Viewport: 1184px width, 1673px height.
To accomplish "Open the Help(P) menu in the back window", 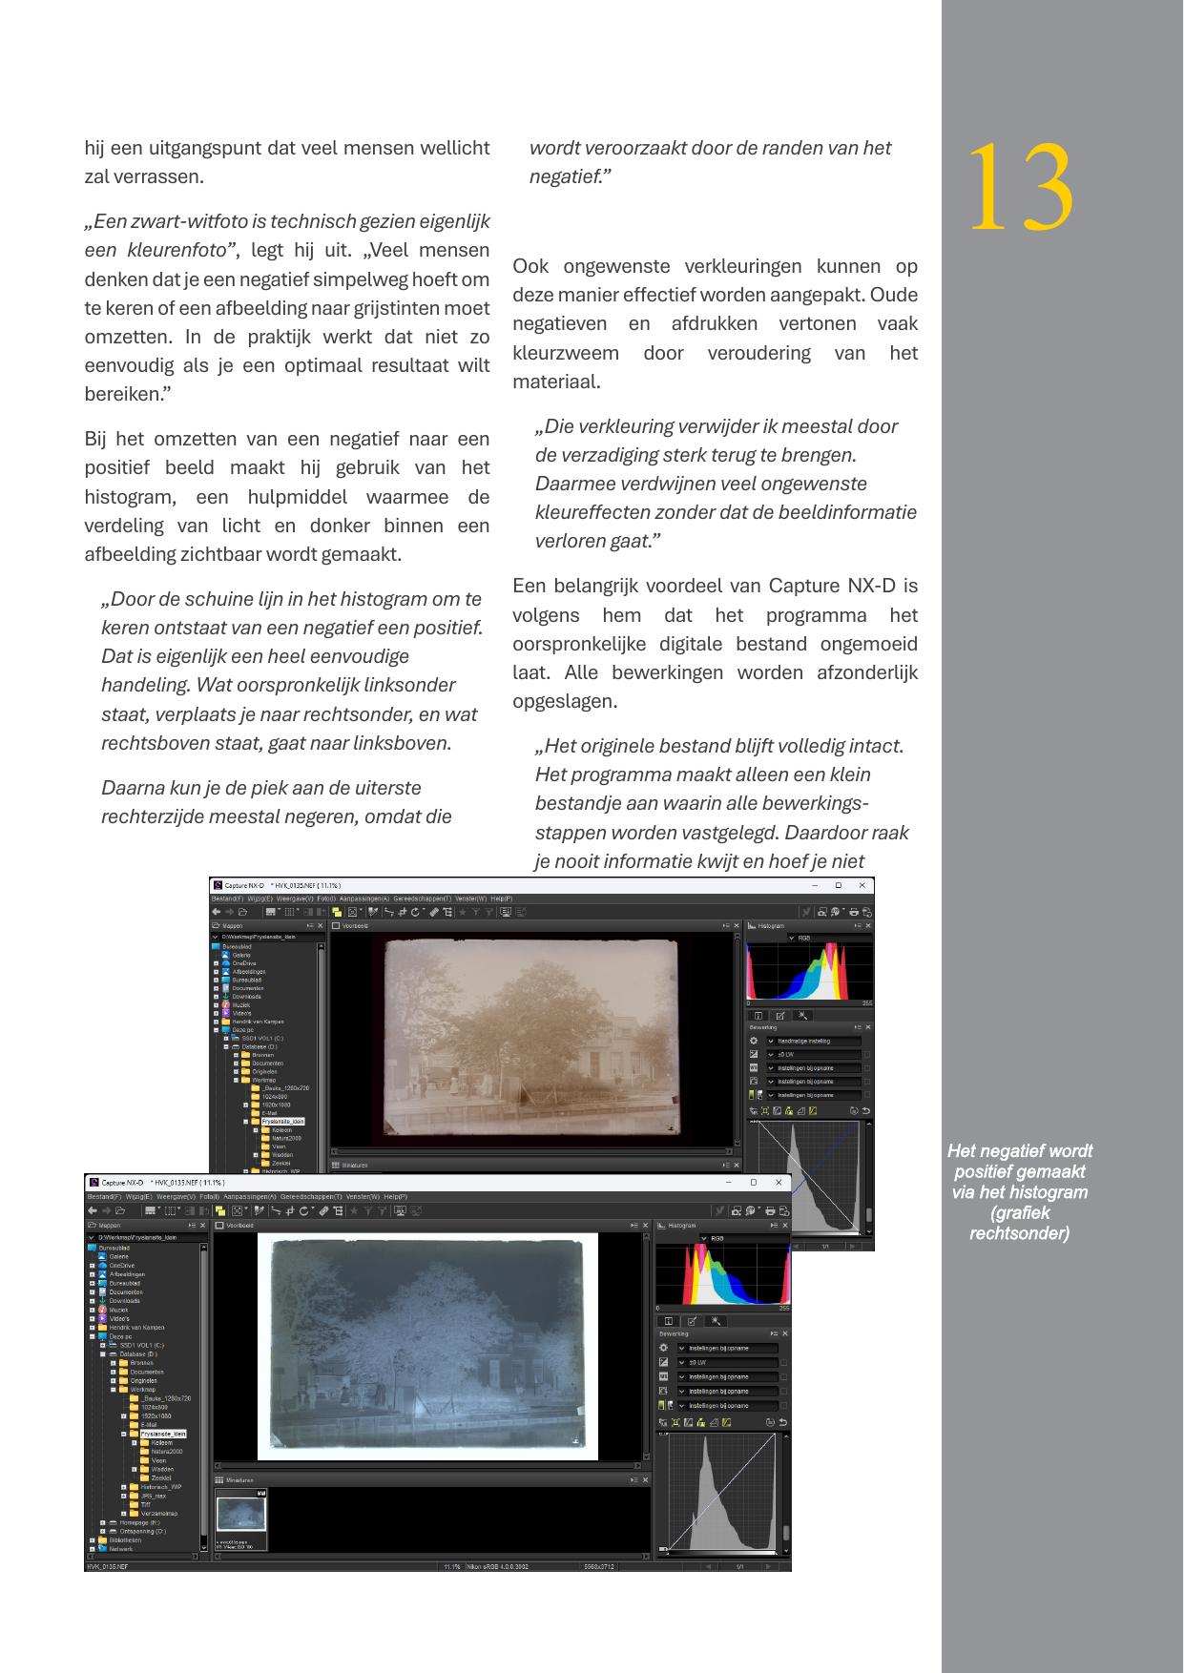I will coord(502,898).
